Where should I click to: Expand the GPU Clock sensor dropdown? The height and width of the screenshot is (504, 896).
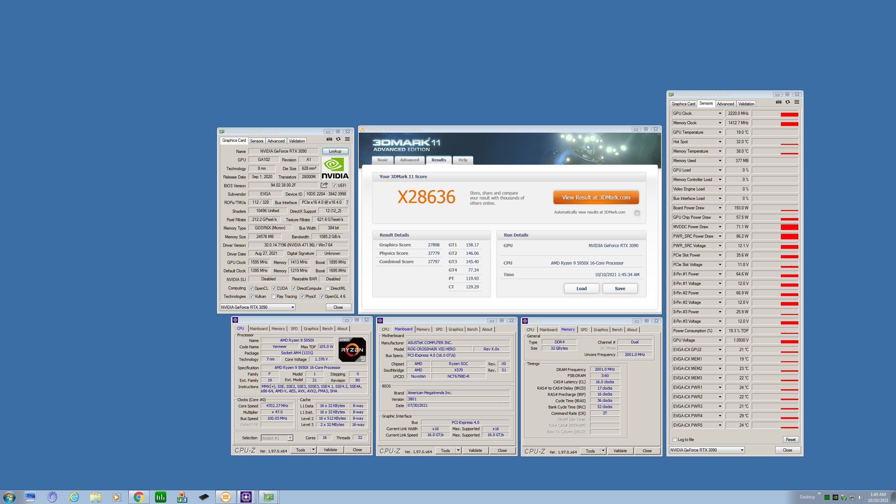720,113
